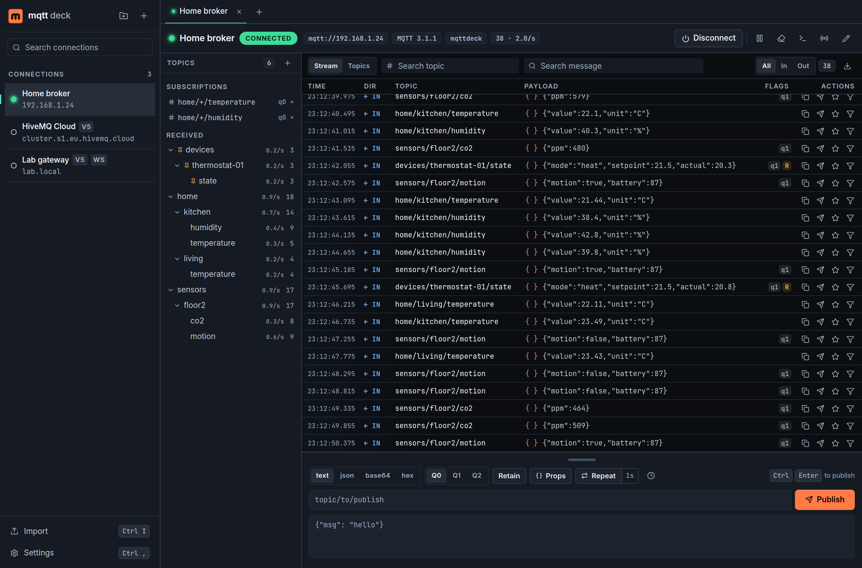Remove the home/+/temperature subscription

(x=292, y=102)
